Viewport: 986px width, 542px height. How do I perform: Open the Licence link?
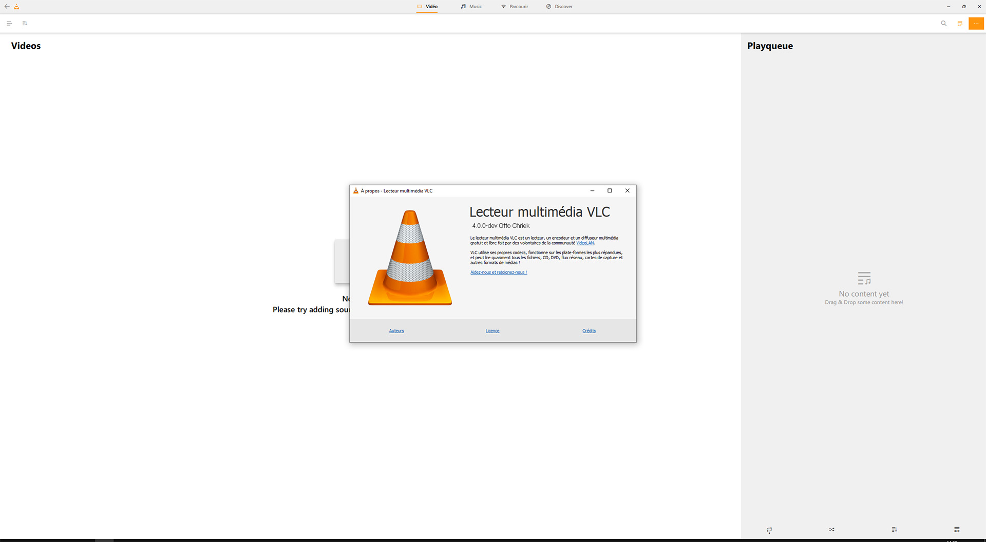(x=492, y=331)
